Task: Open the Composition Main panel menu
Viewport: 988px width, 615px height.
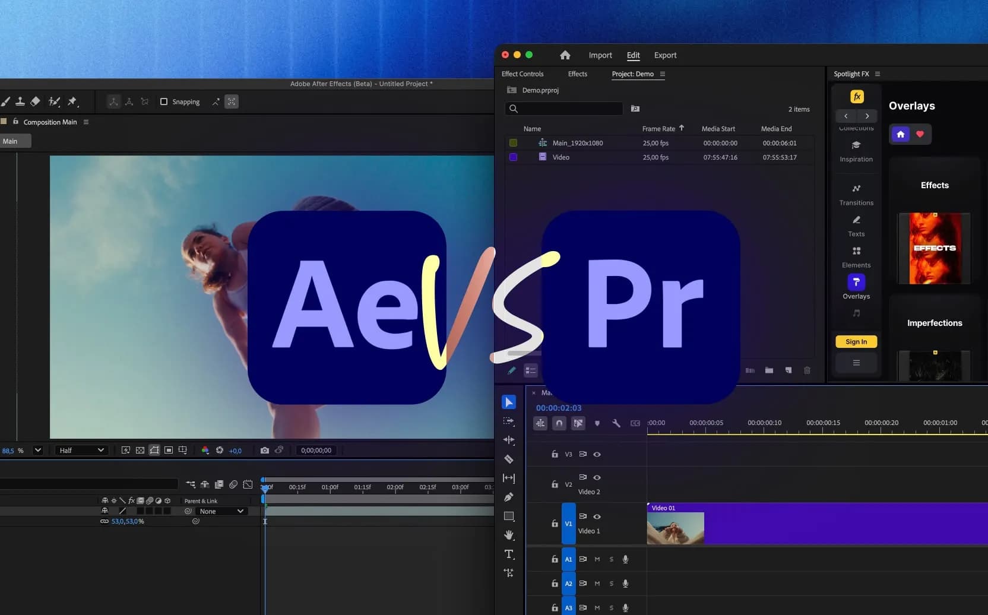Action: (86, 122)
